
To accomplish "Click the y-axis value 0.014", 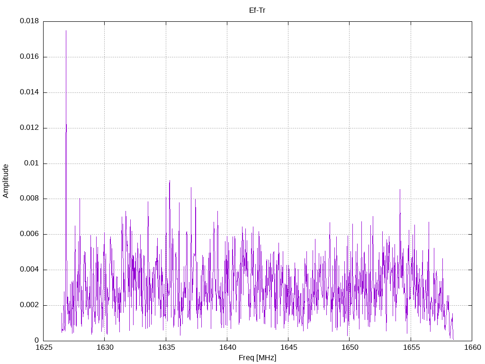I will (29, 92).
